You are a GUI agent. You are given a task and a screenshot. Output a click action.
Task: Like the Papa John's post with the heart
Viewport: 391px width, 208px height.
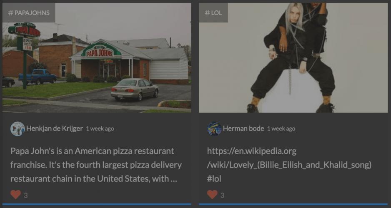click(15, 195)
